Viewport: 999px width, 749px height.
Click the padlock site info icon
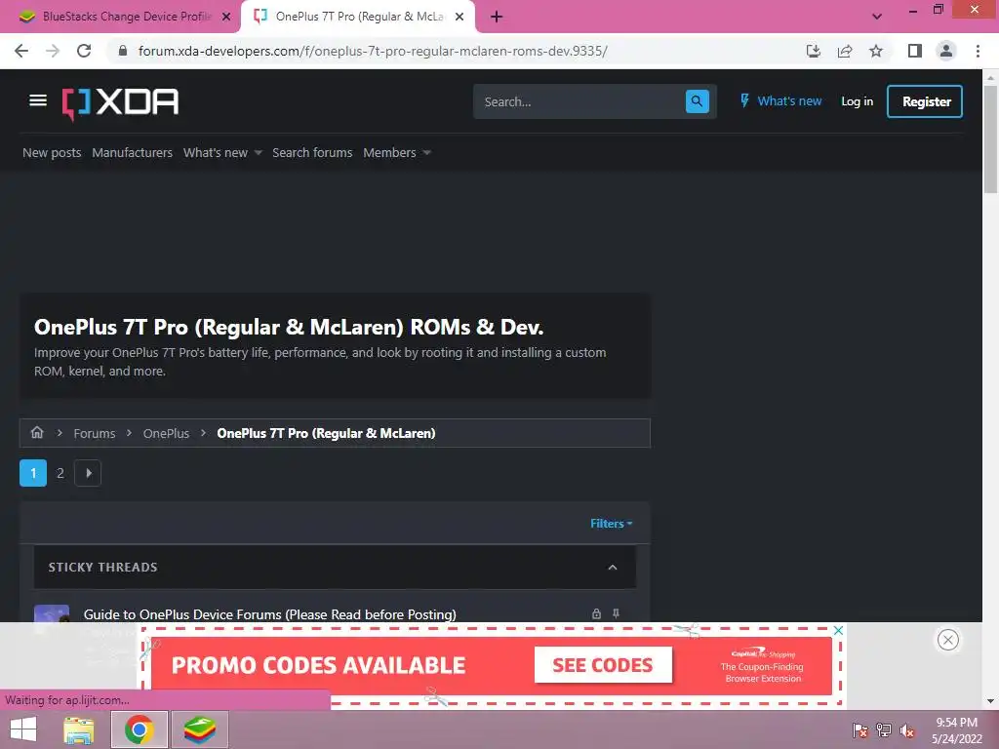tap(123, 51)
